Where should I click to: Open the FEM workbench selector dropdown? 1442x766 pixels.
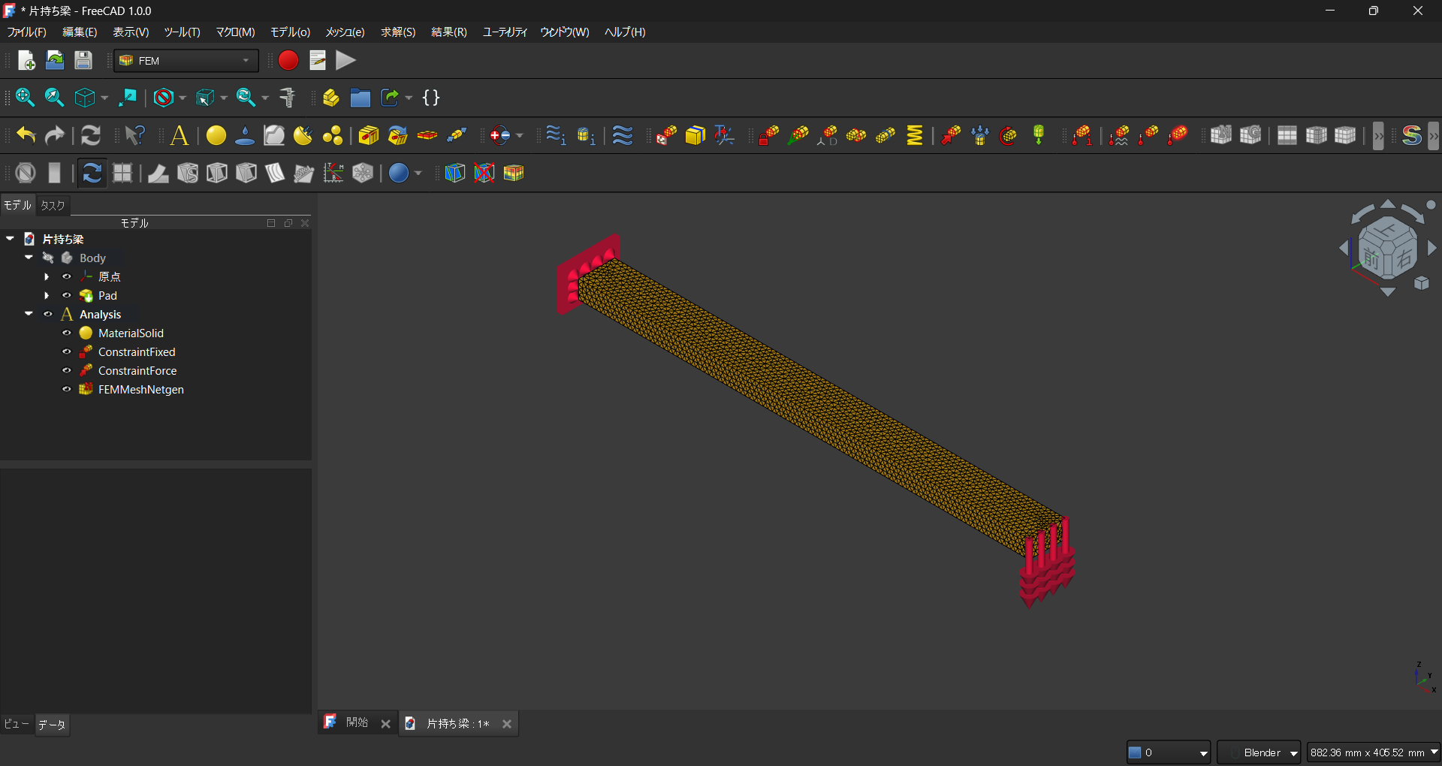click(x=186, y=61)
